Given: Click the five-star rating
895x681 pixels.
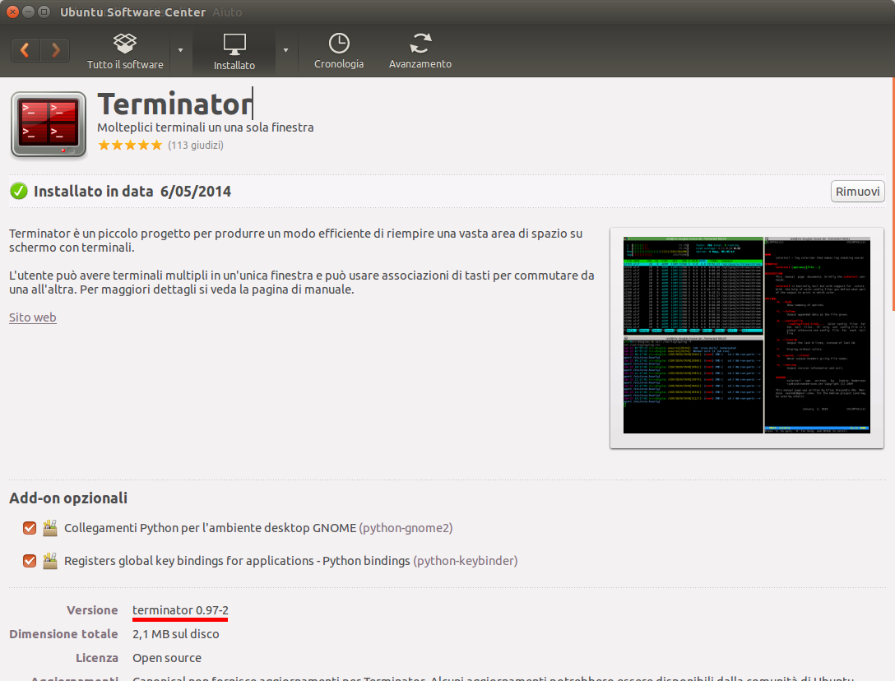Looking at the screenshot, I should pos(130,145).
